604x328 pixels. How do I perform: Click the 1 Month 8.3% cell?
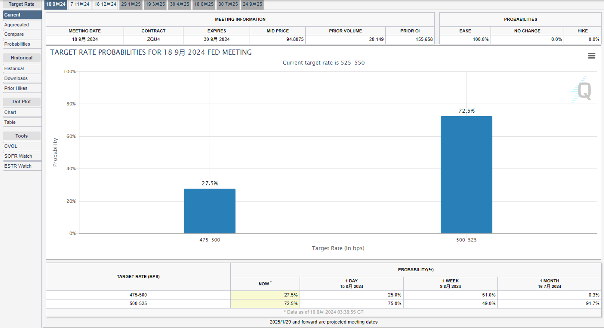point(549,295)
